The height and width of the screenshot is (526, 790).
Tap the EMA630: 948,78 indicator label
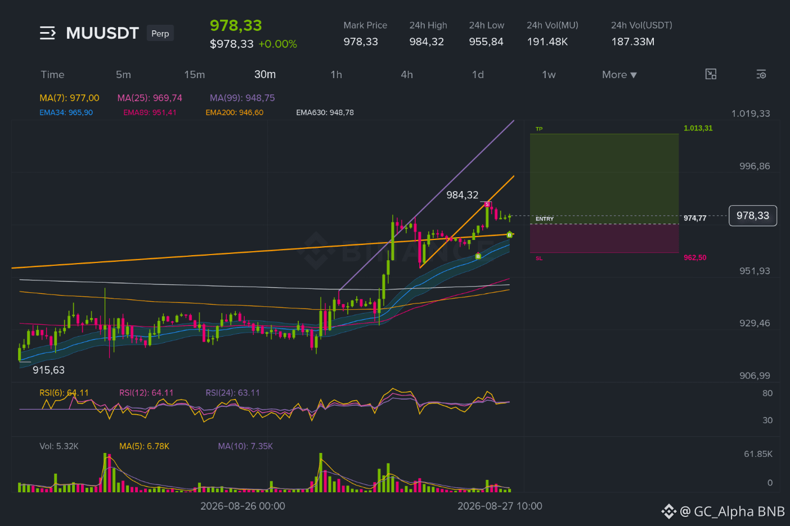[325, 112]
